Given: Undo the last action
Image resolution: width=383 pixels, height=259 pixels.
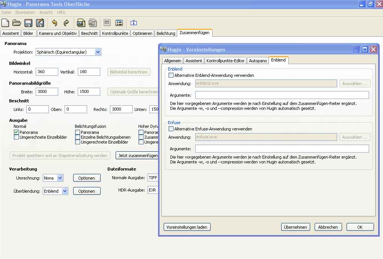Looking at the screenshot, I should click(54, 23).
